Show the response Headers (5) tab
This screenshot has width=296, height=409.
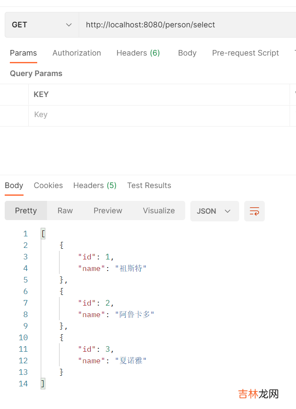[x=95, y=185]
